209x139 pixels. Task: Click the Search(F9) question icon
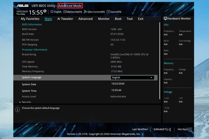click(108, 12)
